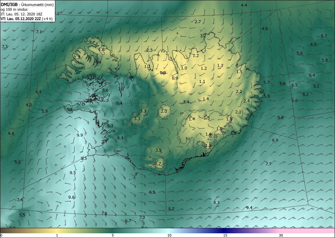335x238 pixels.
Task: Click the colorbar label '5'
Action: (113, 235)
